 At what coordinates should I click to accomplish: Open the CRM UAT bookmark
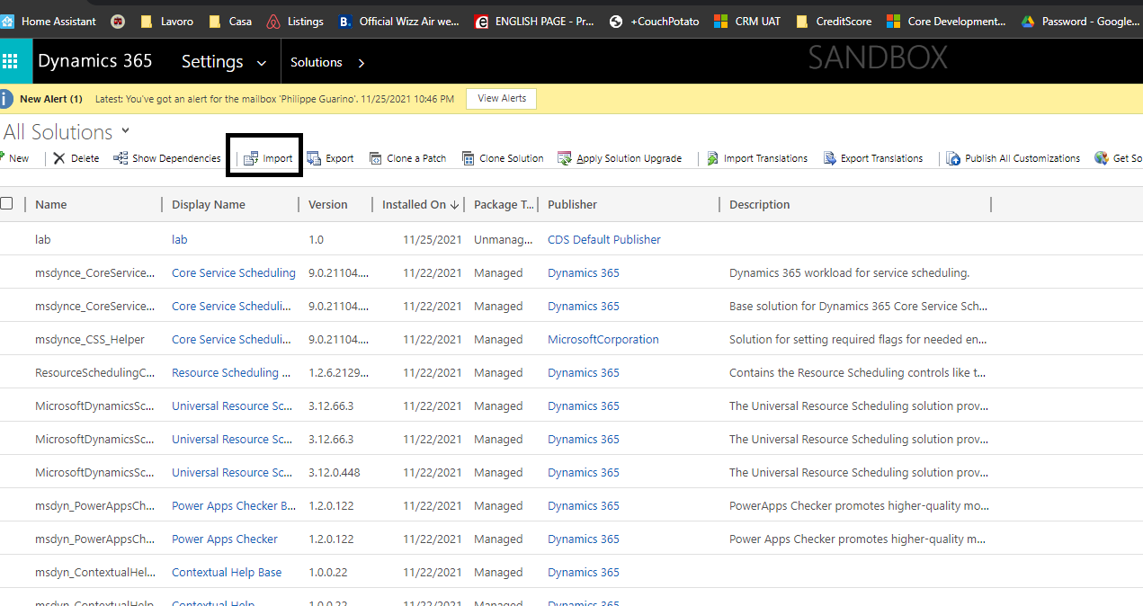(x=746, y=21)
